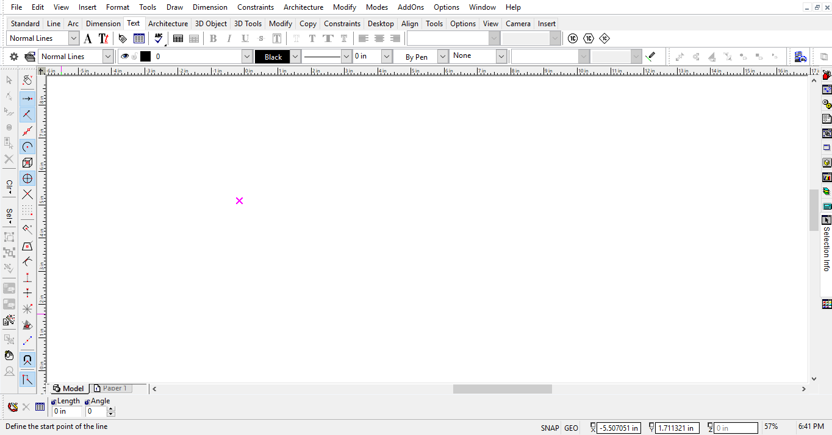The height and width of the screenshot is (435, 832).
Task: Open the 0 in line width dropdown
Action: [387, 57]
